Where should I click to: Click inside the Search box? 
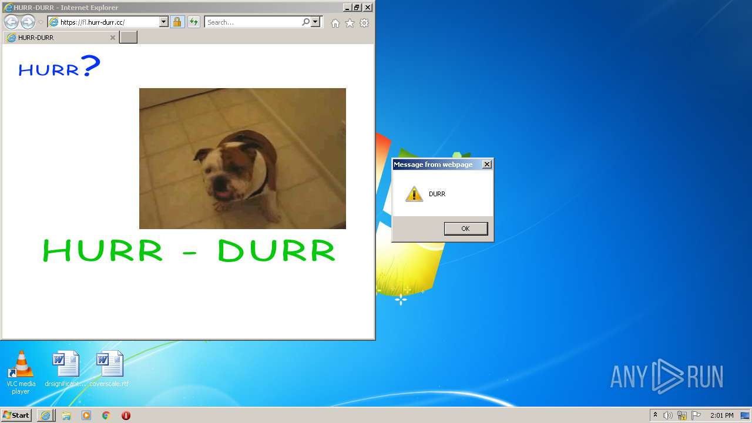(x=253, y=22)
